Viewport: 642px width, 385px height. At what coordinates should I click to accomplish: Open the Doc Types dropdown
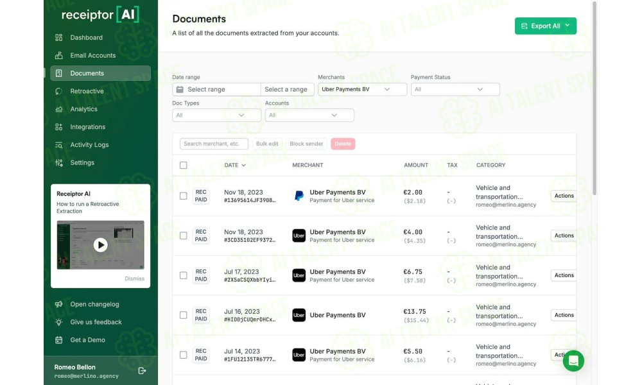coord(216,116)
